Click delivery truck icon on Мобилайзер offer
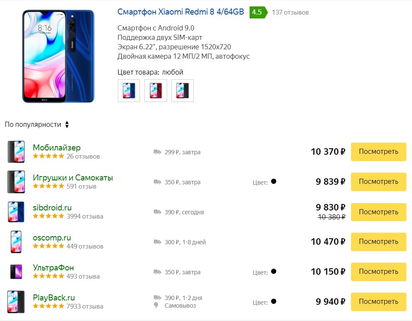 (157, 152)
